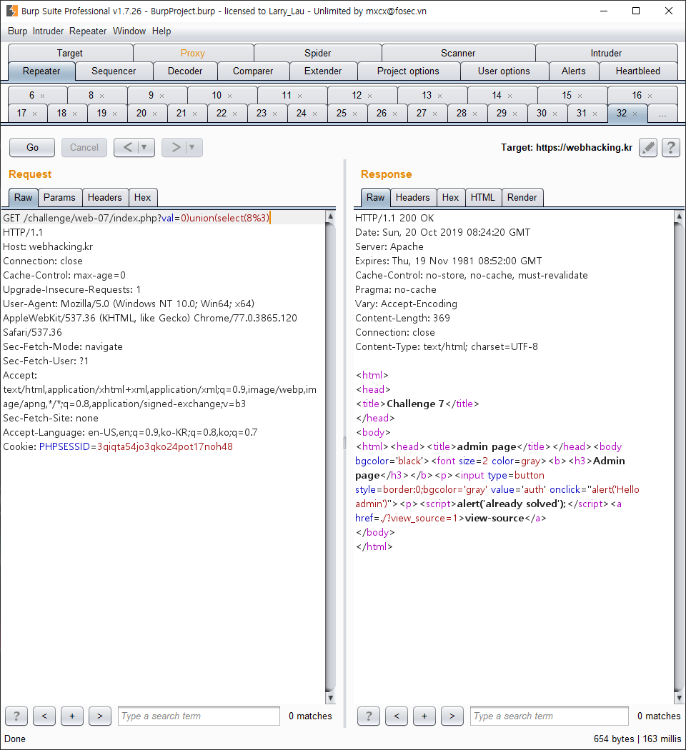Close repeater tab 16

(650, 96)
